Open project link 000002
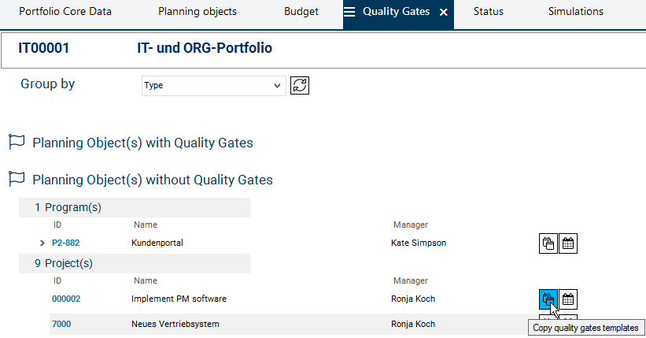Viewport: 646px width, 338px height. 66,299
